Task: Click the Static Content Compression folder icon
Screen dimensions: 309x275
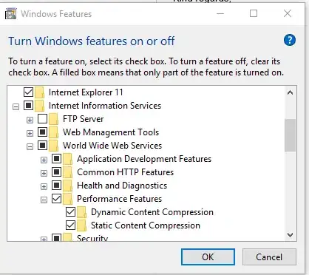Action: [81, 225]
